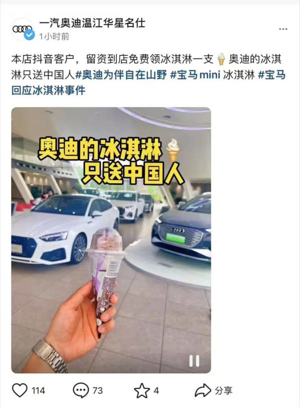Click the favorites count 4

[x=156, y=390]
